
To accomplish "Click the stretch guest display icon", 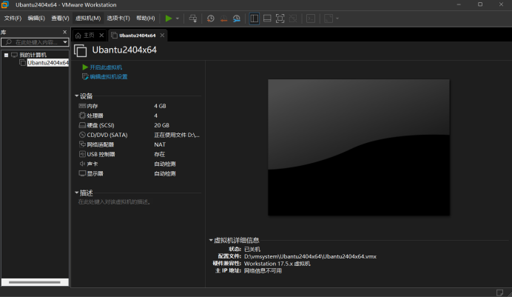I will tap(329, 19).
